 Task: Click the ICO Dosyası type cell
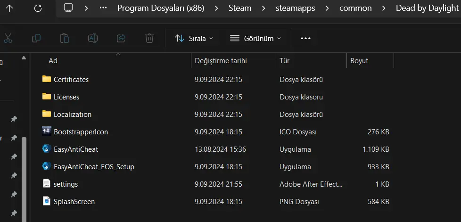click(298, 132)
